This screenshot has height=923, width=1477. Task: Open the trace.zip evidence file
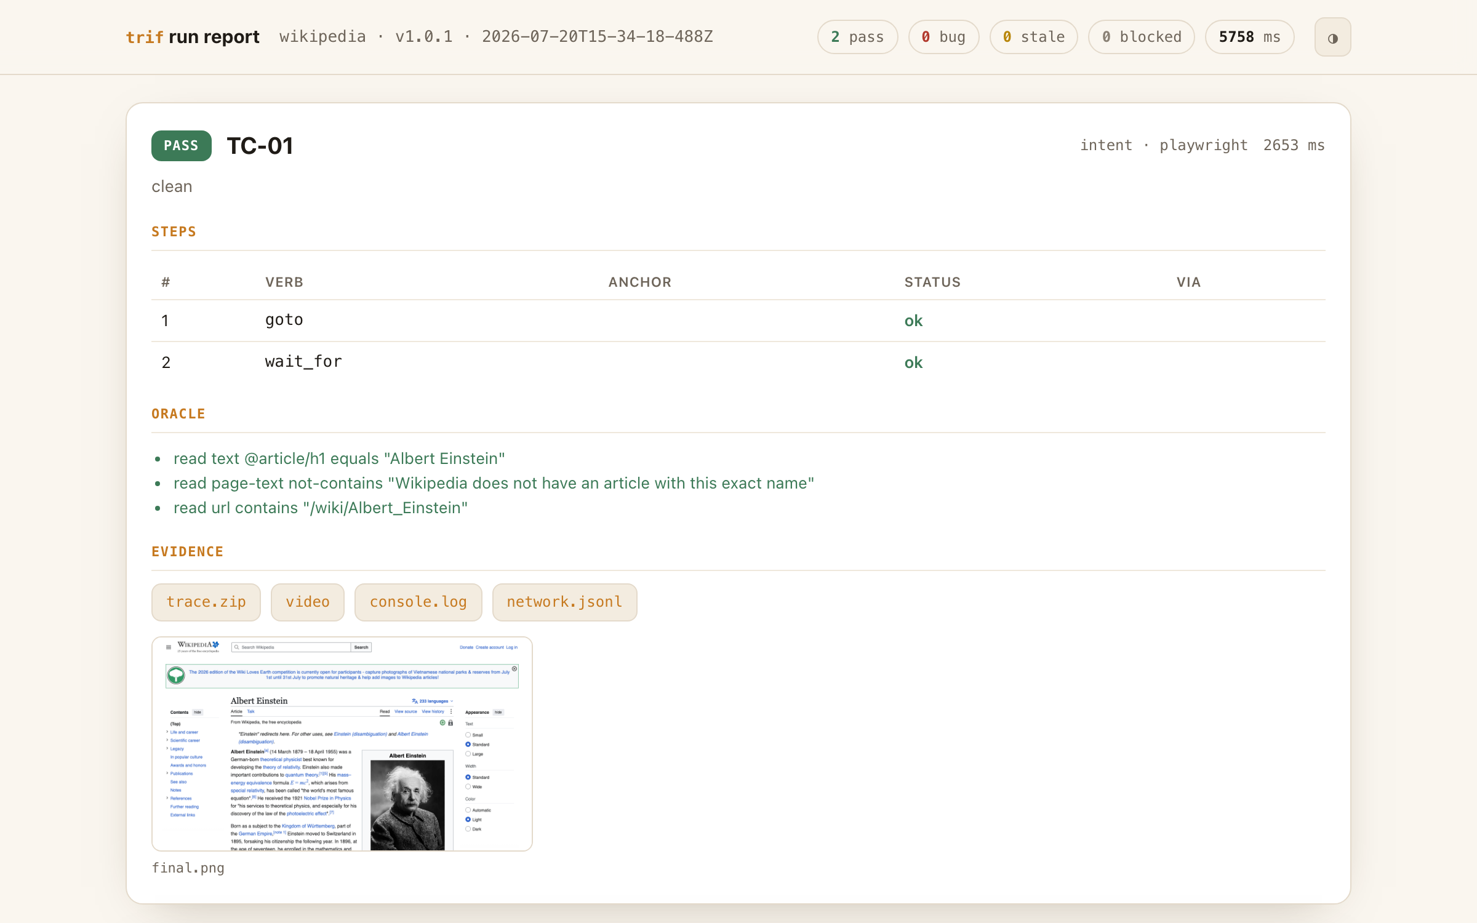coord(206,602)
